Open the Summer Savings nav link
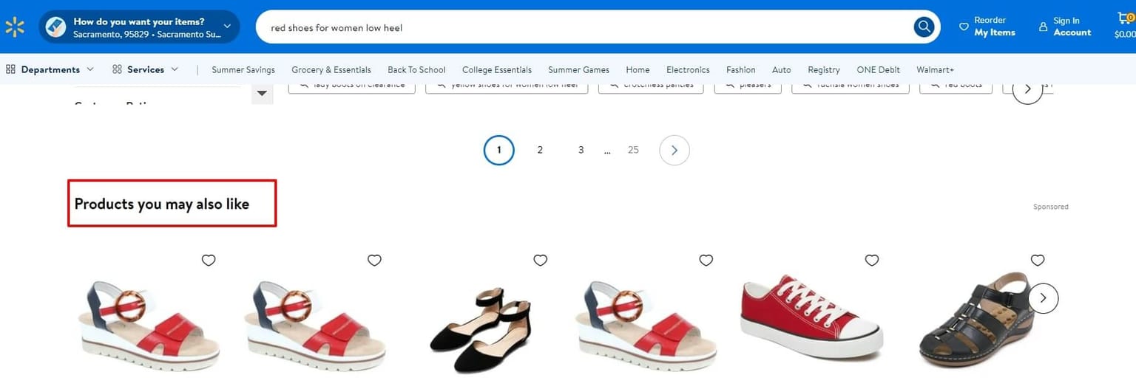The image size is (1136, 389). tap(243, 69)
